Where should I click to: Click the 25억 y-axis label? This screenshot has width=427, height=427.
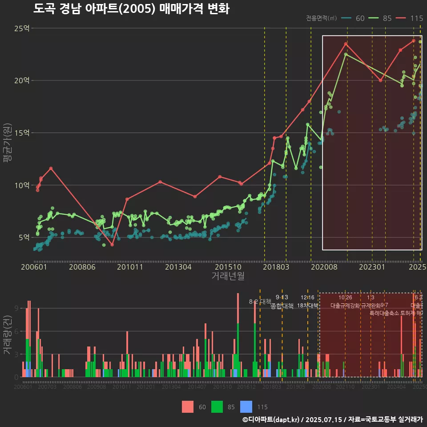(22, 28)
